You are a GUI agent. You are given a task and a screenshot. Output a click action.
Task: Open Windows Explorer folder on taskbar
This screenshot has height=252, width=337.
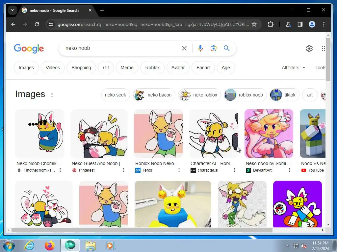[x=91, y=245]
